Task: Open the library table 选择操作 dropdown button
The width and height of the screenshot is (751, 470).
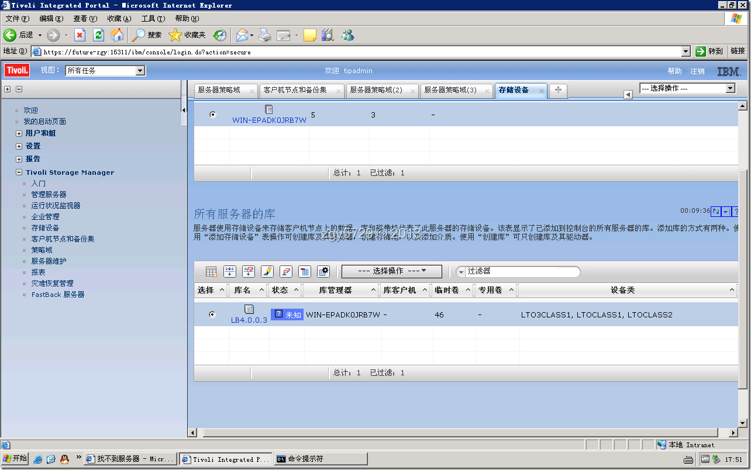Action: point(392,271)
